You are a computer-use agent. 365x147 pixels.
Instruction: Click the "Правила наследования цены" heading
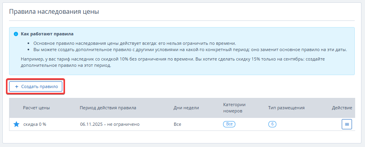tap(54, 12)
